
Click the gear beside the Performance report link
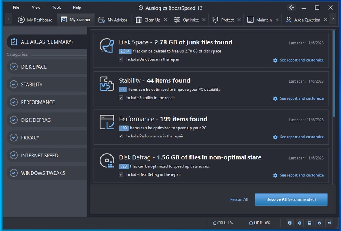pyautogui.click(x=275, y=137)
